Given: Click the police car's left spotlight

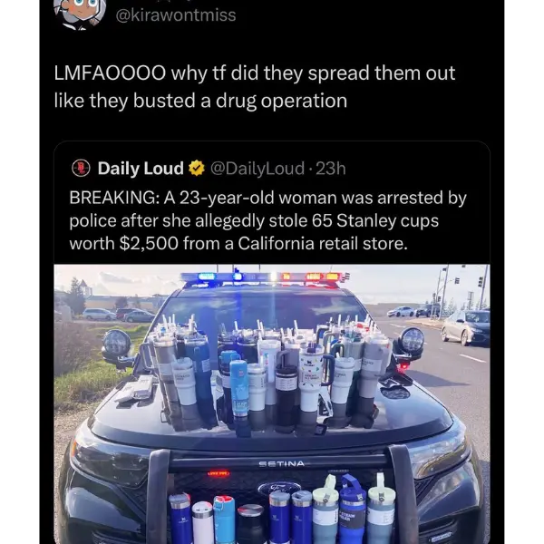Looking at the screenshot, I should point(117,343).
